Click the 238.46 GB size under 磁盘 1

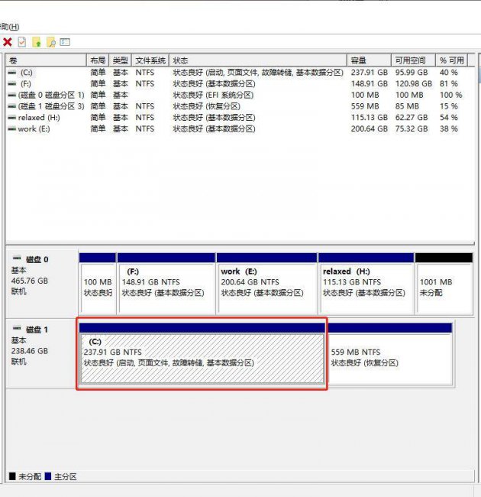30,351
